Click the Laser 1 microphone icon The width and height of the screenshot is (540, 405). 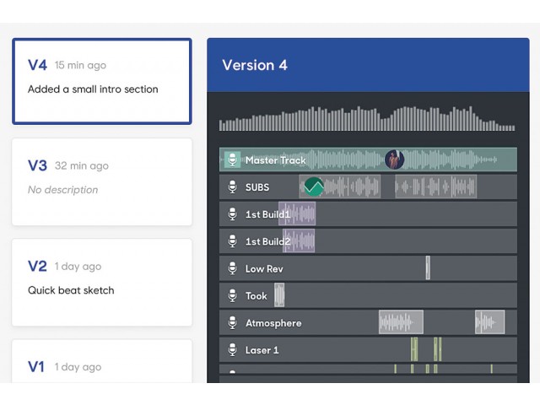[233, 350]
